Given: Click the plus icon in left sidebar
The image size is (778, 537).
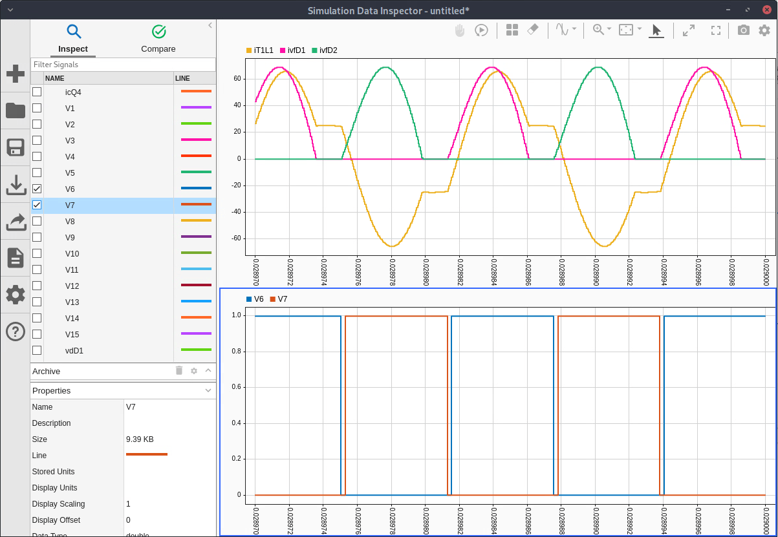Looking at the screenshot, I should pos(16,74).
